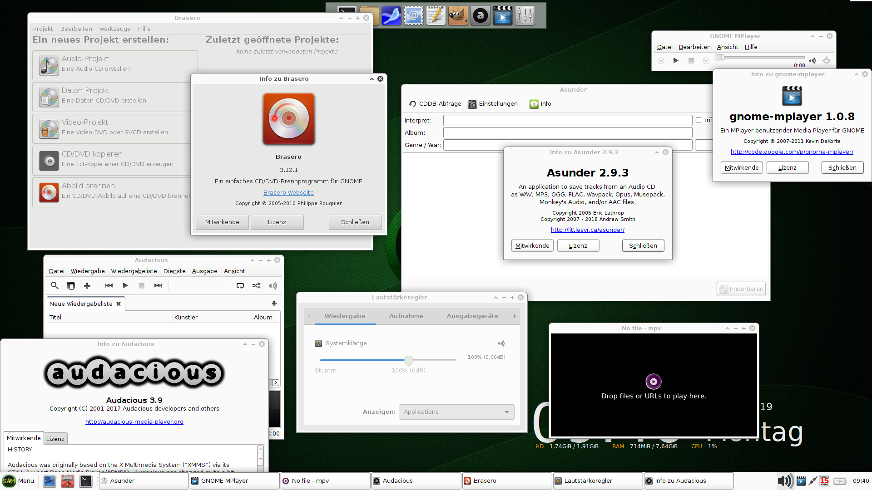Toggle shuffle in Audacious toolbar

pos(257,286)
